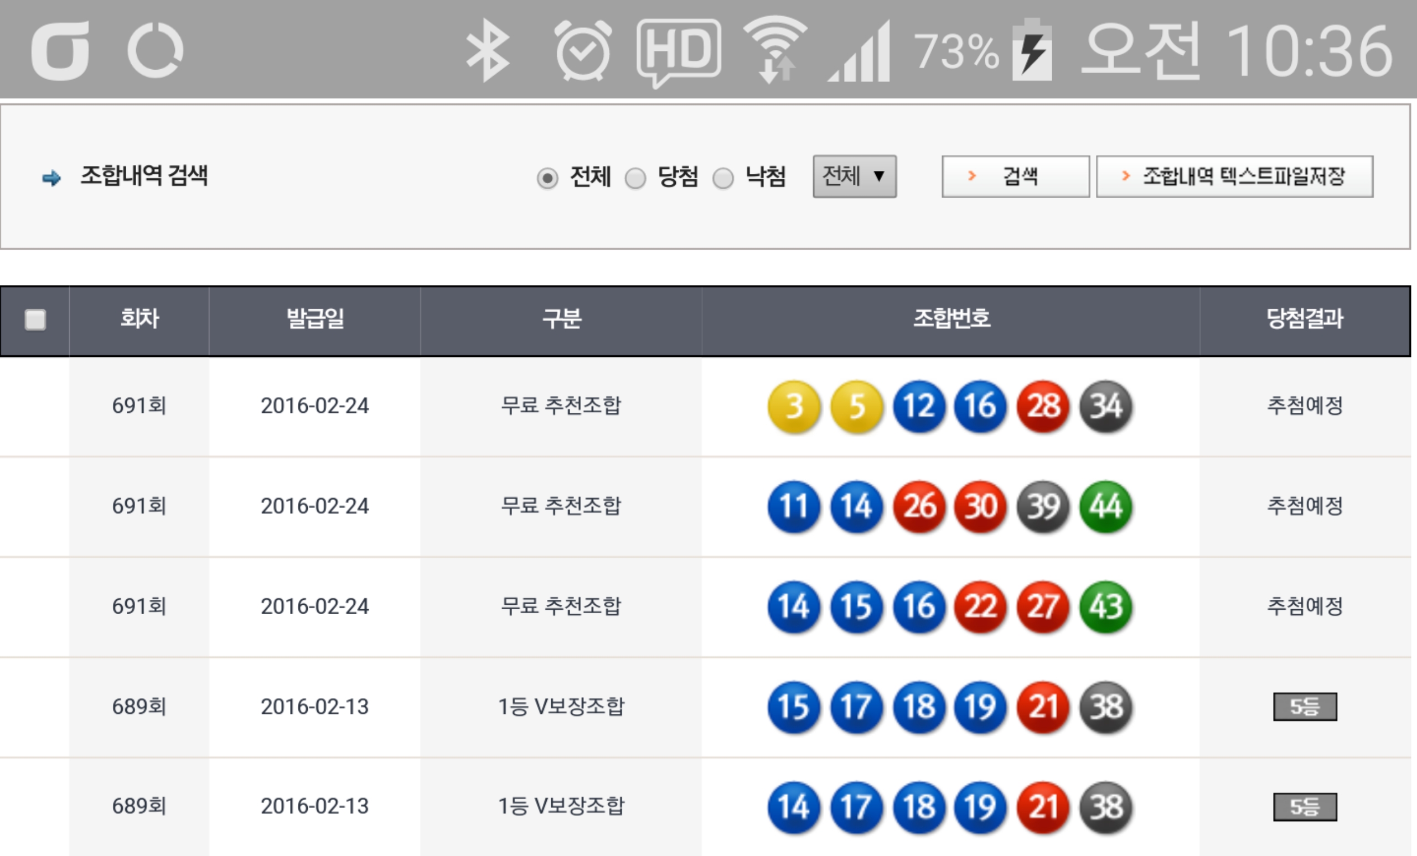The width and height of the screenshot is (1417, 856).
Task: Tap the battery charging icon
Action: (x=1032, y=50)
